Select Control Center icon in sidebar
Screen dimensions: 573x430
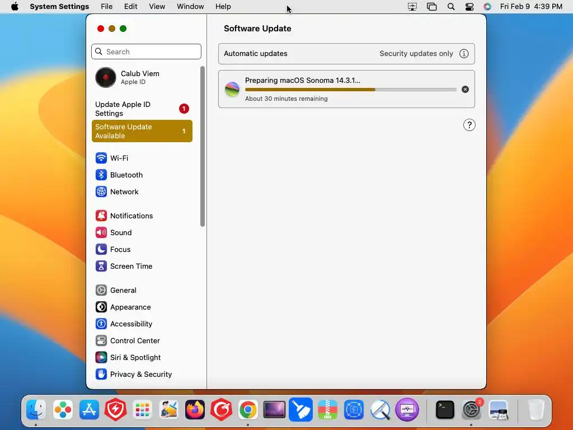click(x=101, y=341)
